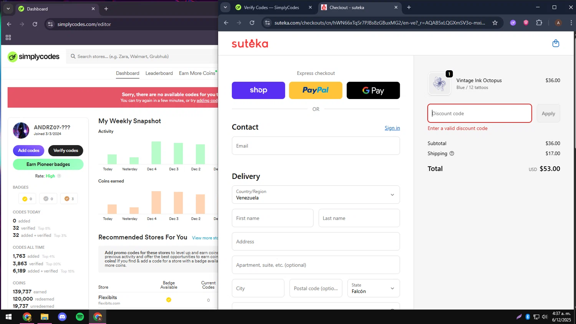Click the Flexibits gold badge available icon
The height and width of the screenshot is (324, 576).
pyautogui.click(x=169, y=300)
